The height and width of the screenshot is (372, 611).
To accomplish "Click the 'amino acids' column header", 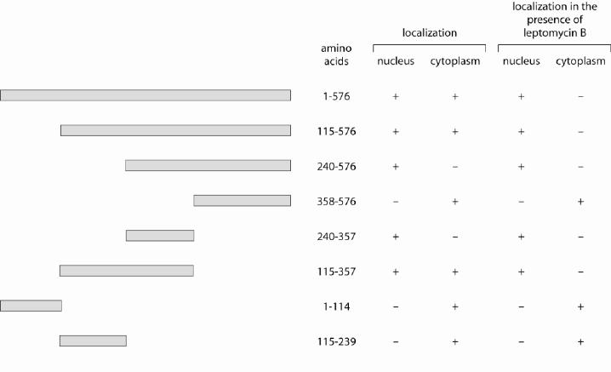I will [336, 55].
